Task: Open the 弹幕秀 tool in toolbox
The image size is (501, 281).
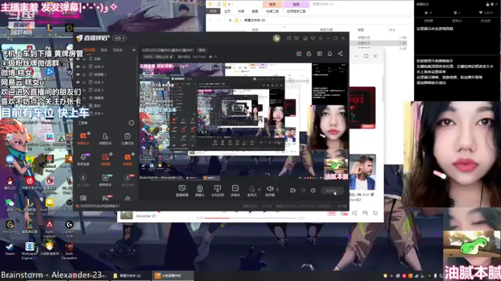Action: pyautogui.click(x=127, y=159)
